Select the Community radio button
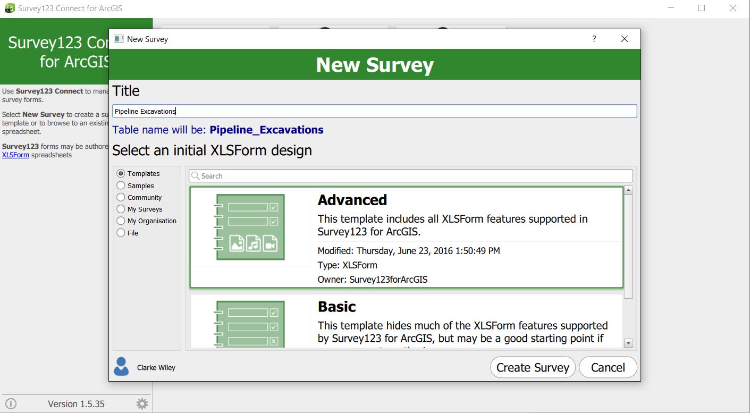750x413 pixels. [x=121, y=197]
